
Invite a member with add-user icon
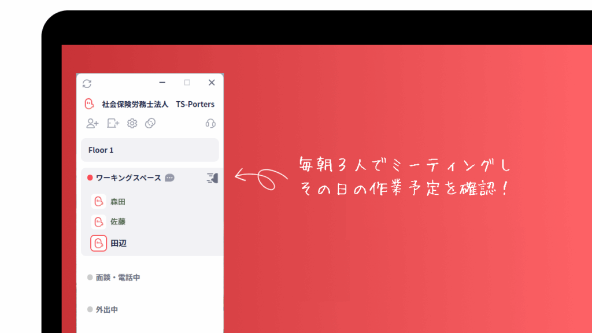[x=92, y=124]
